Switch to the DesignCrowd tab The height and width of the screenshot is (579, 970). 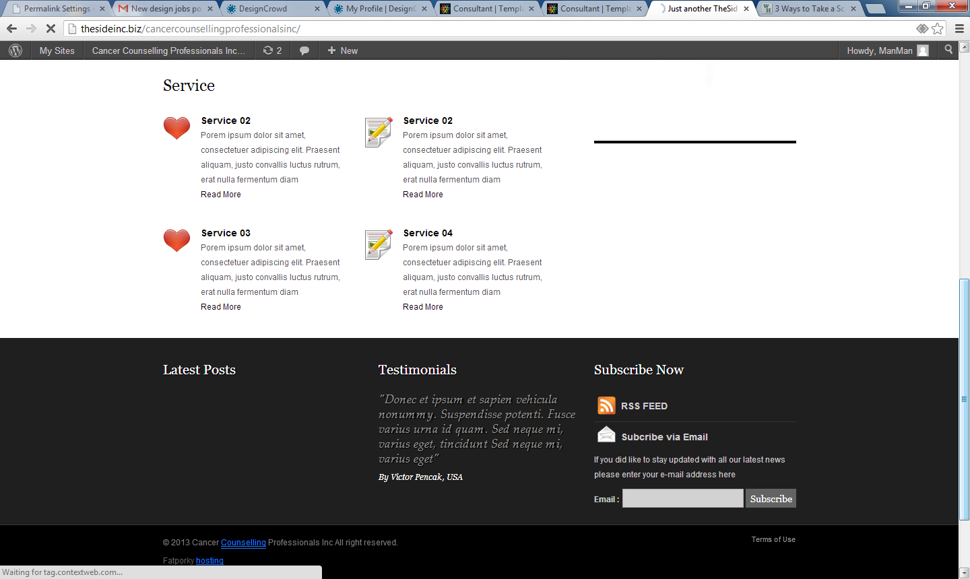[271, 9]
